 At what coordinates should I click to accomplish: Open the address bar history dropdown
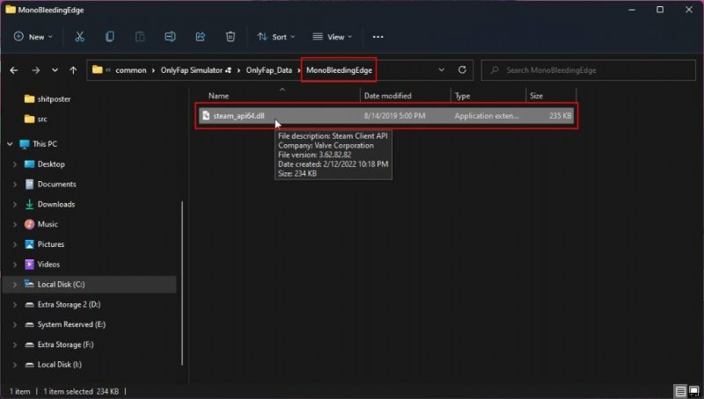(442, 70)
